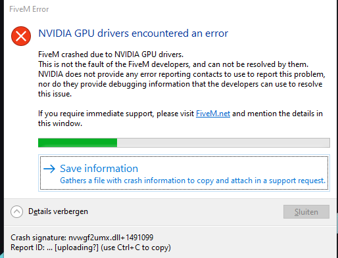Screen dimensions: 338x258
Task: Click the disabled Sluiten button
Action: 306,211
